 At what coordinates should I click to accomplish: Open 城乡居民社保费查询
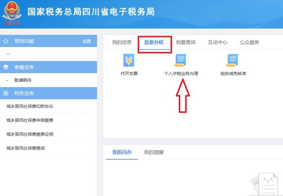[x=25, y=148]
